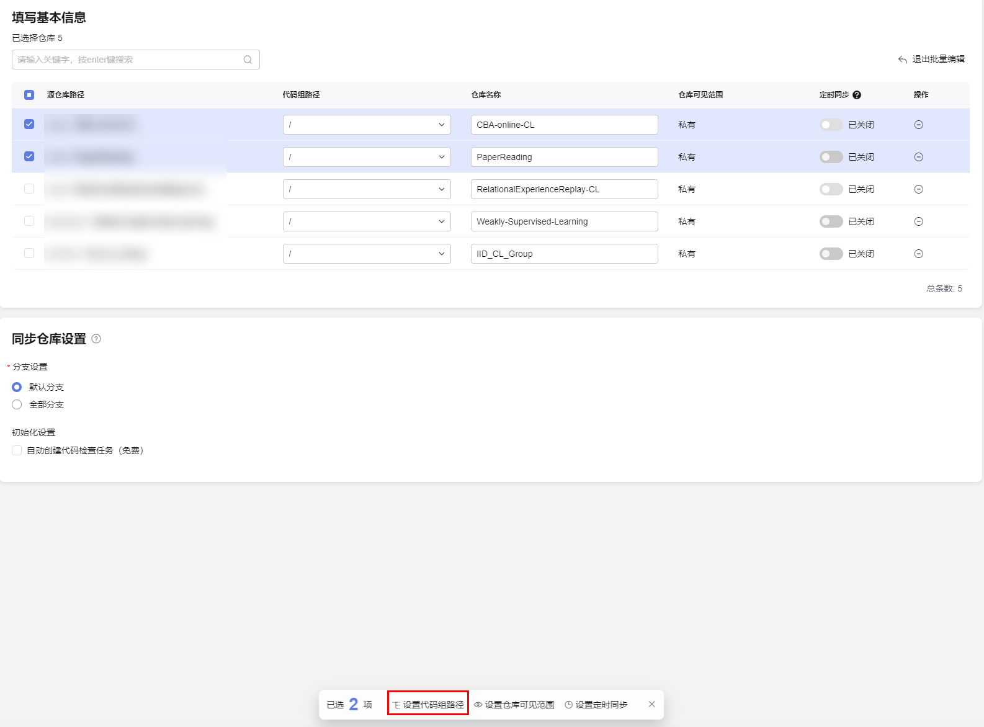Enable scheduled sync for RelationalExperienceReplay-CL
The width and height of the screenshot is (984, 727).
831,189
